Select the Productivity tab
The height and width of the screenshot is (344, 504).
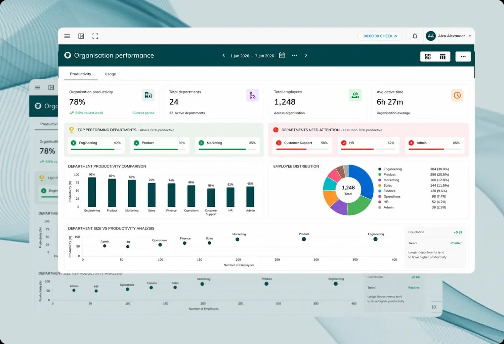point(81,74)
